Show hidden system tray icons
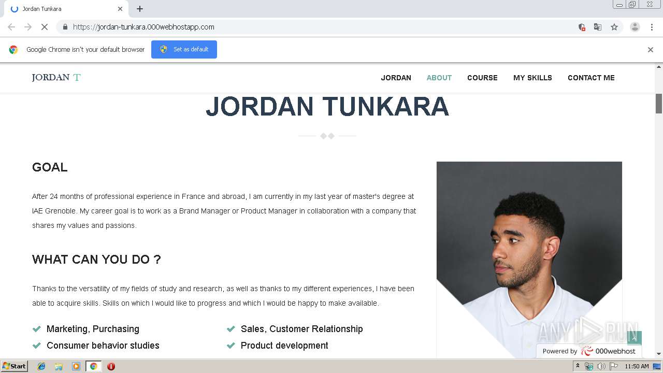Image resolution: width=663 pixels, height=373 pixels. (578, 366)
